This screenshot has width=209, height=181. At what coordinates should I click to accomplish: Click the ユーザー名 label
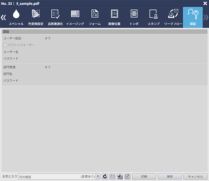[11, 52]
